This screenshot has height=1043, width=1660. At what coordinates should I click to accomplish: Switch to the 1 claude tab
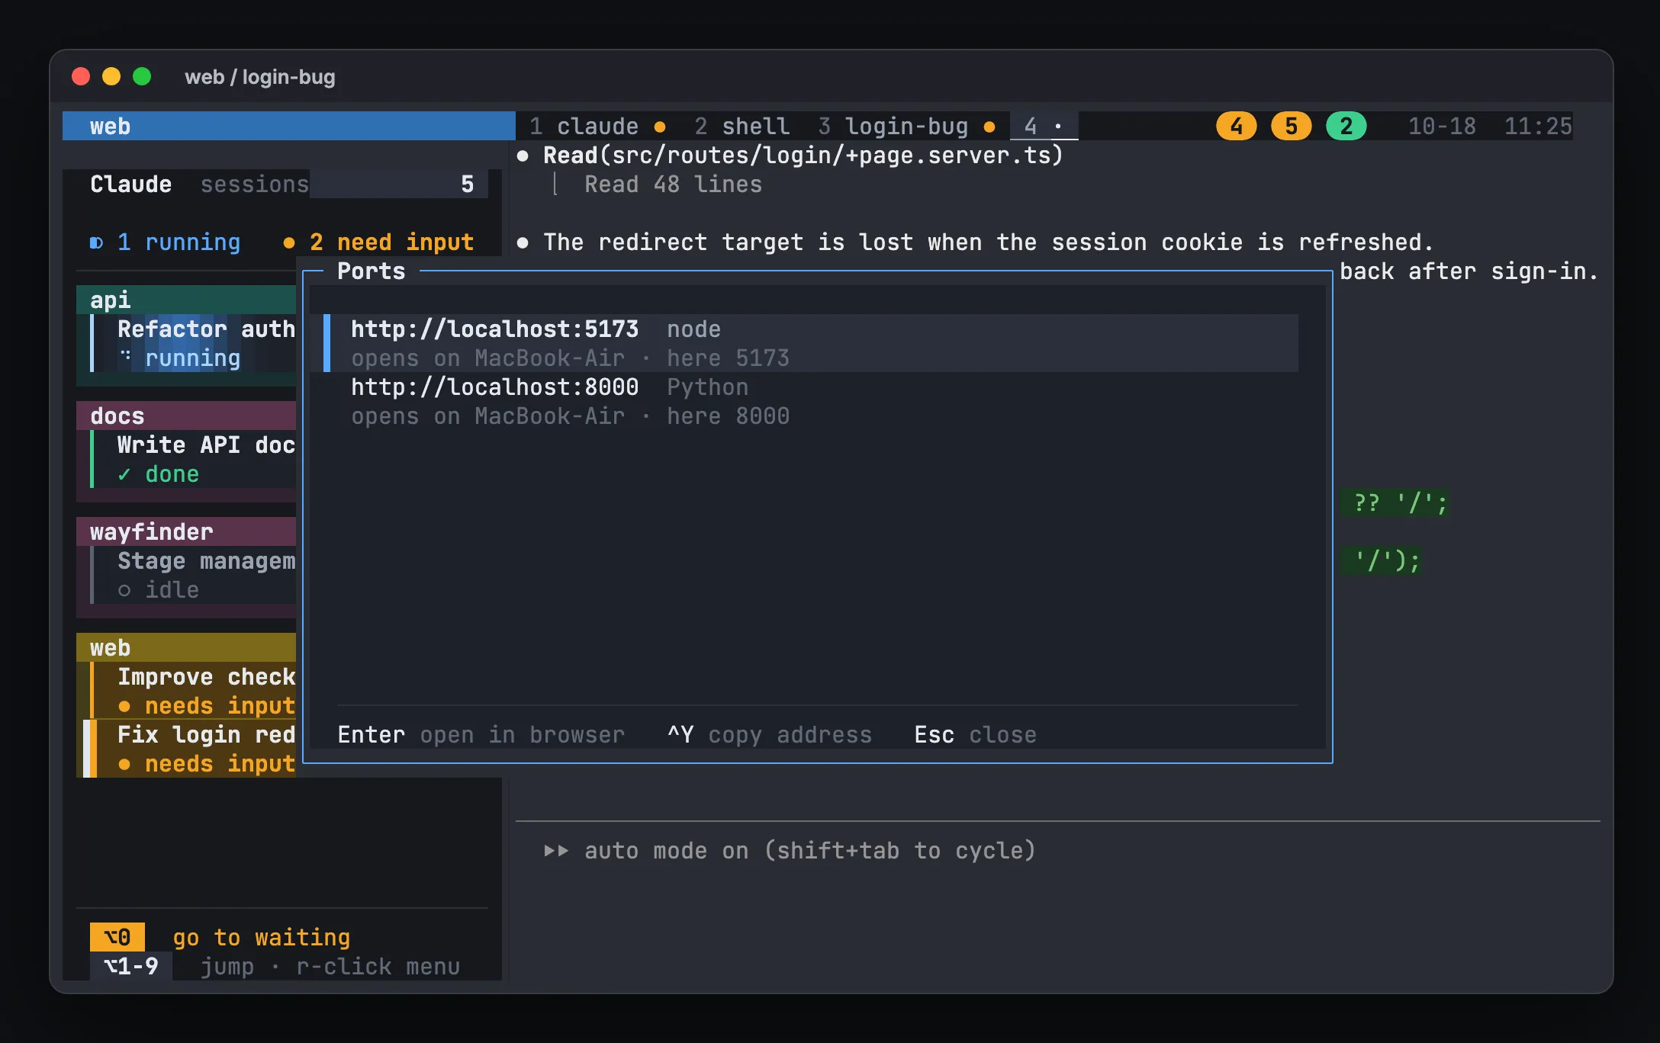[x=597, y=126]
